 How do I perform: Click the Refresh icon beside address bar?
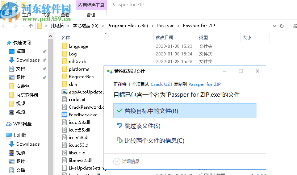[282, 26]
